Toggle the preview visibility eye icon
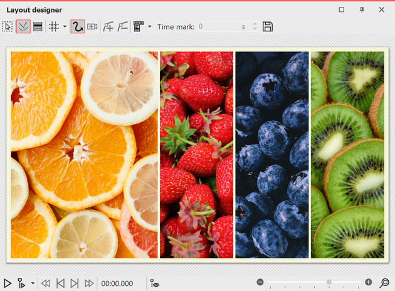This screenshot has width=395, height=291. (155, 283)
